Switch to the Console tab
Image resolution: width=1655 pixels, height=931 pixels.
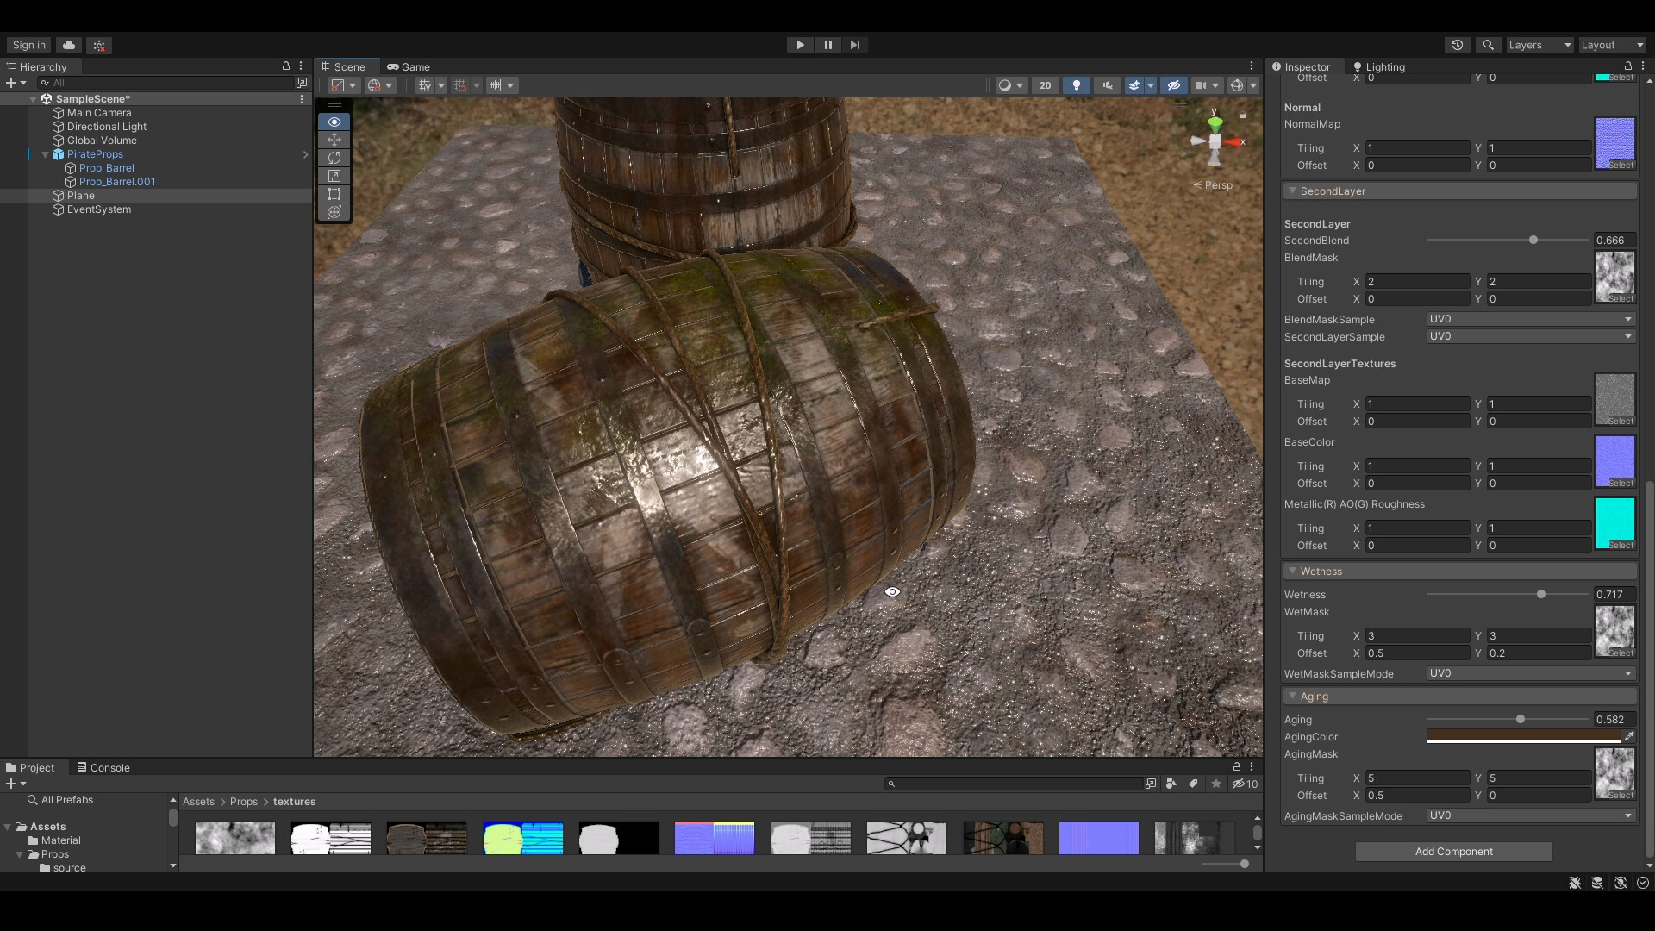coord(103,767)
